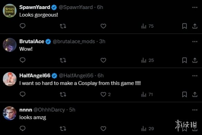This screenshot has height=135, width=202.
Task: Reply to the "looks amzg" tweet
Action: [x=22, y=128]
